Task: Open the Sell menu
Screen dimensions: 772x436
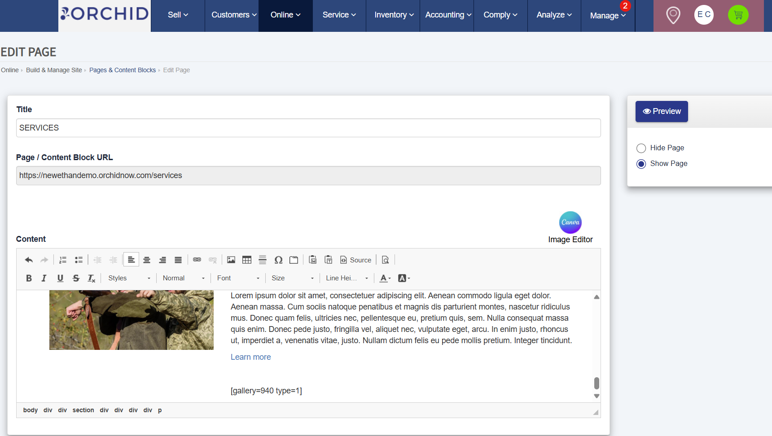Action: [x=178, y=15]
